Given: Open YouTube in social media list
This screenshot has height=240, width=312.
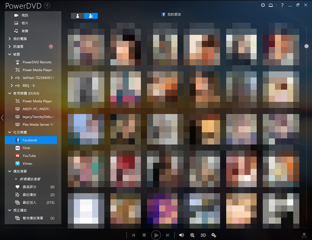Looking at the screenshot, I should click(x=29, y=155).
